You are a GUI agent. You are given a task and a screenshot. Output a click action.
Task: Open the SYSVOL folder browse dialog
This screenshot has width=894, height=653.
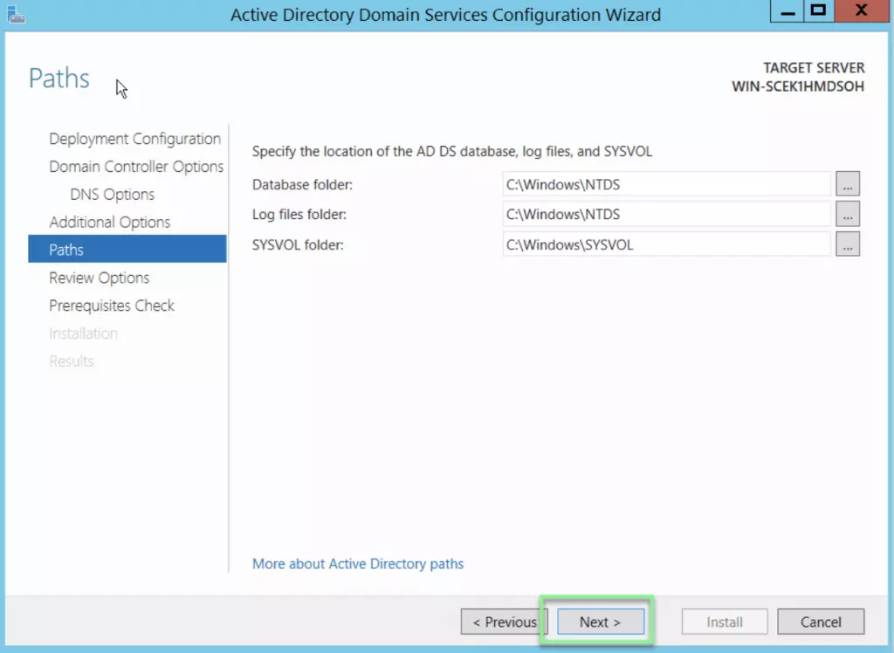point(847,244)
